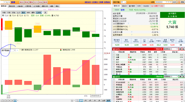
Task: Click the 體檢 button in top toolbar
Action: point(31,2)
